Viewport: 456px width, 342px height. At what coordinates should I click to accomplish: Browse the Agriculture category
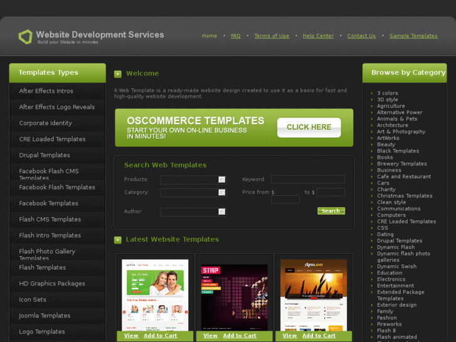pyautogui.click(x=391, y=106)
